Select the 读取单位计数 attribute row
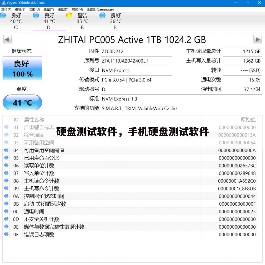265x265 pixels. [130, 165]
